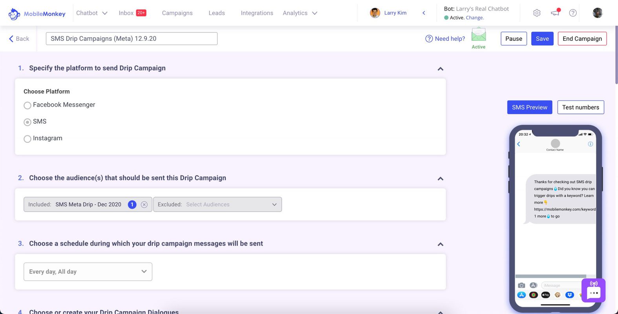Click the help question mark icon in navbar
This screenshot has width=618, height=314.
[x=573, y=13]
